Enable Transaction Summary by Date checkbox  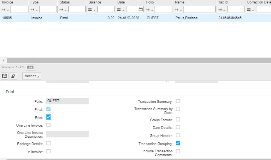point(178,109)
